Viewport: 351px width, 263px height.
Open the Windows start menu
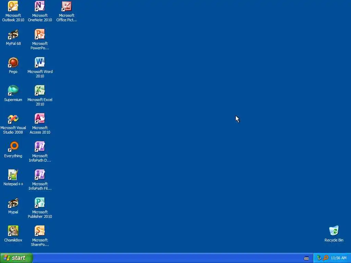point(16,258)
